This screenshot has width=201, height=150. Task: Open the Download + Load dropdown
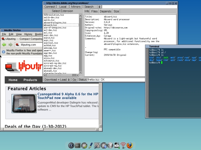coord(57,79)
